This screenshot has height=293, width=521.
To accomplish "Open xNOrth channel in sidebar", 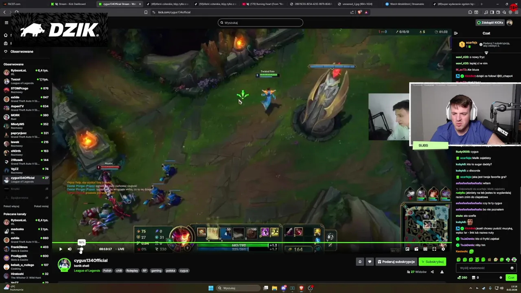I will (26, 153).
